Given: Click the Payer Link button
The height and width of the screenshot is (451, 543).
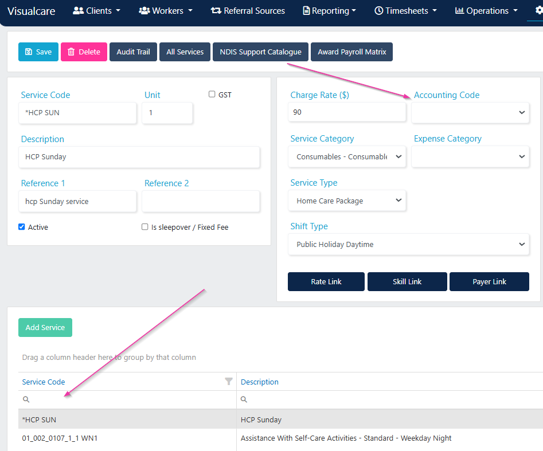Looking at the screenshot, I should coord(489,282).
